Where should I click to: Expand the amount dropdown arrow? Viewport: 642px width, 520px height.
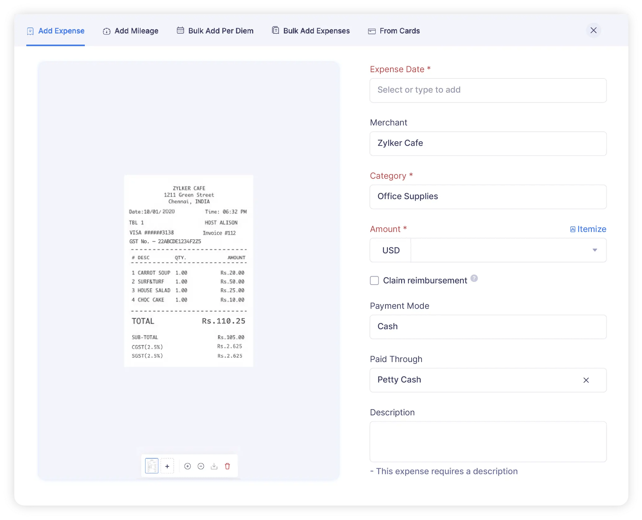click(595, 250)
